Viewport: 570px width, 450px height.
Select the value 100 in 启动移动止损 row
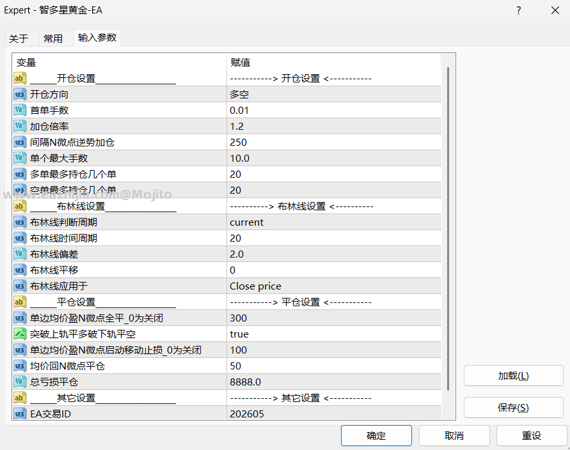pos(334,350)
